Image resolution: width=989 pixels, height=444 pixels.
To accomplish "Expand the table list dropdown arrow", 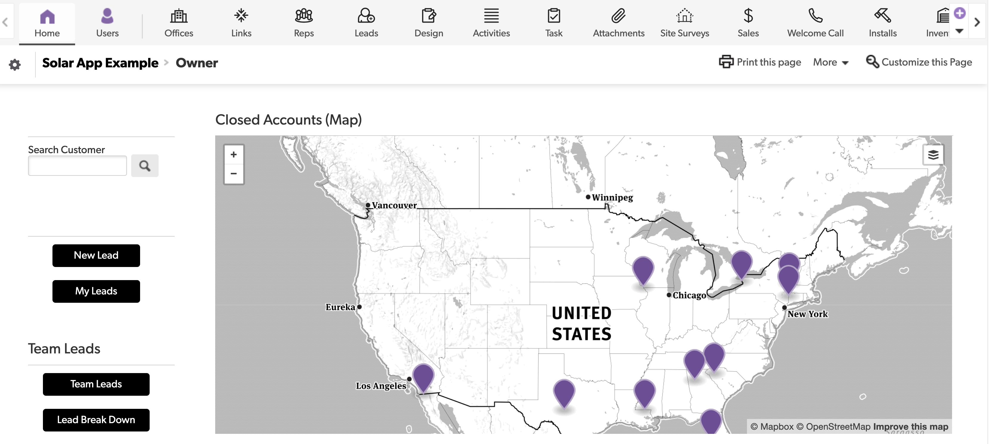I will coord(959,31).
